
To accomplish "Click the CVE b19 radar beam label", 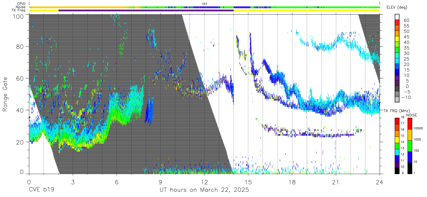I will tap(41, 190).
